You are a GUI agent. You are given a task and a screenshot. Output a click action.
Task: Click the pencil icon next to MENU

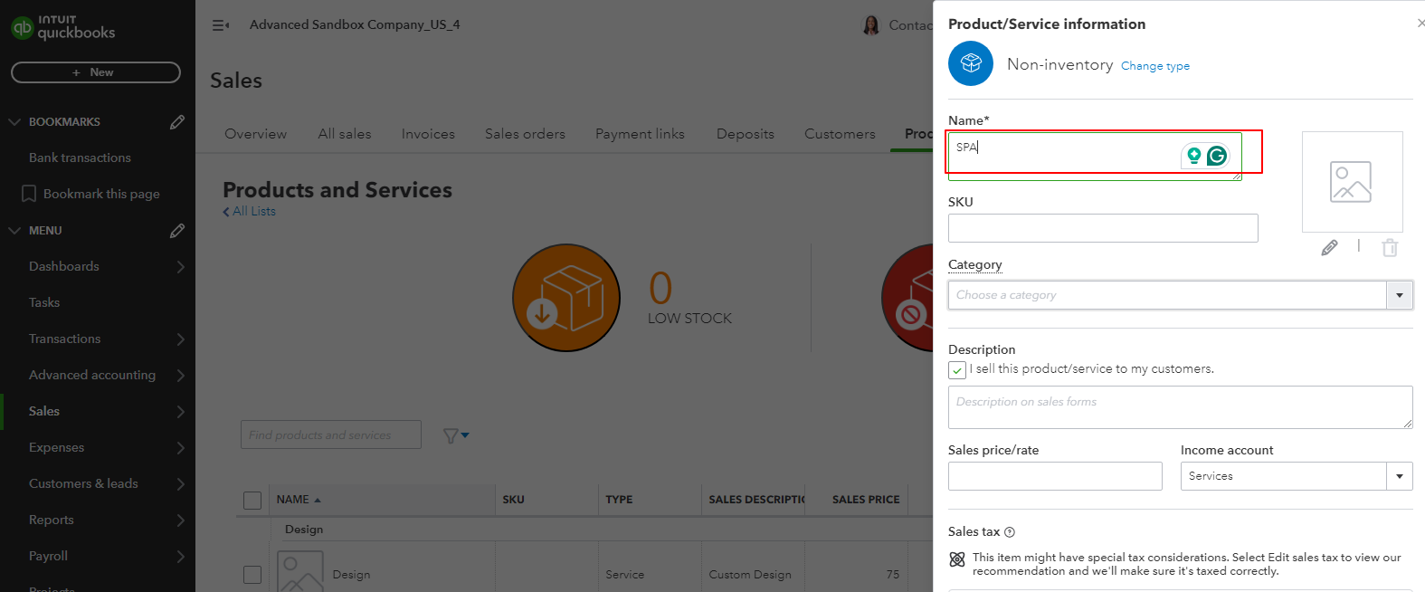pos(177,231)
